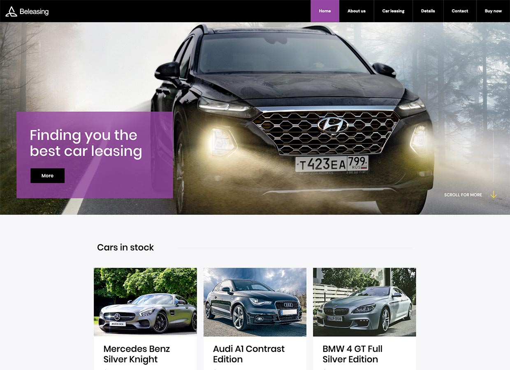Viewport: 510px width, 370px height.
Task: Open the Mercedes Benz car photo
Action: pos(145,302)
